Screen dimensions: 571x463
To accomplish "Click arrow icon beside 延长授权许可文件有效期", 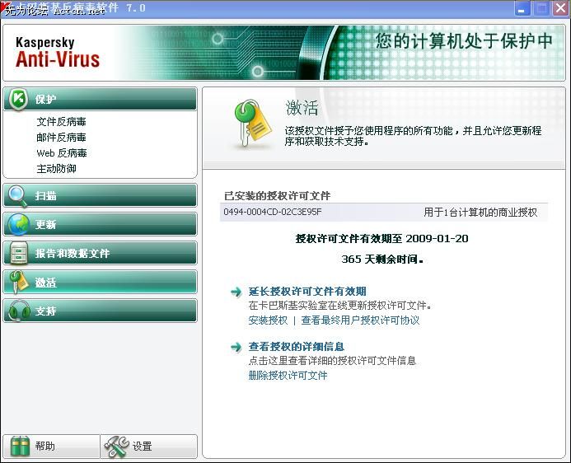I will [x=236, y=292].
